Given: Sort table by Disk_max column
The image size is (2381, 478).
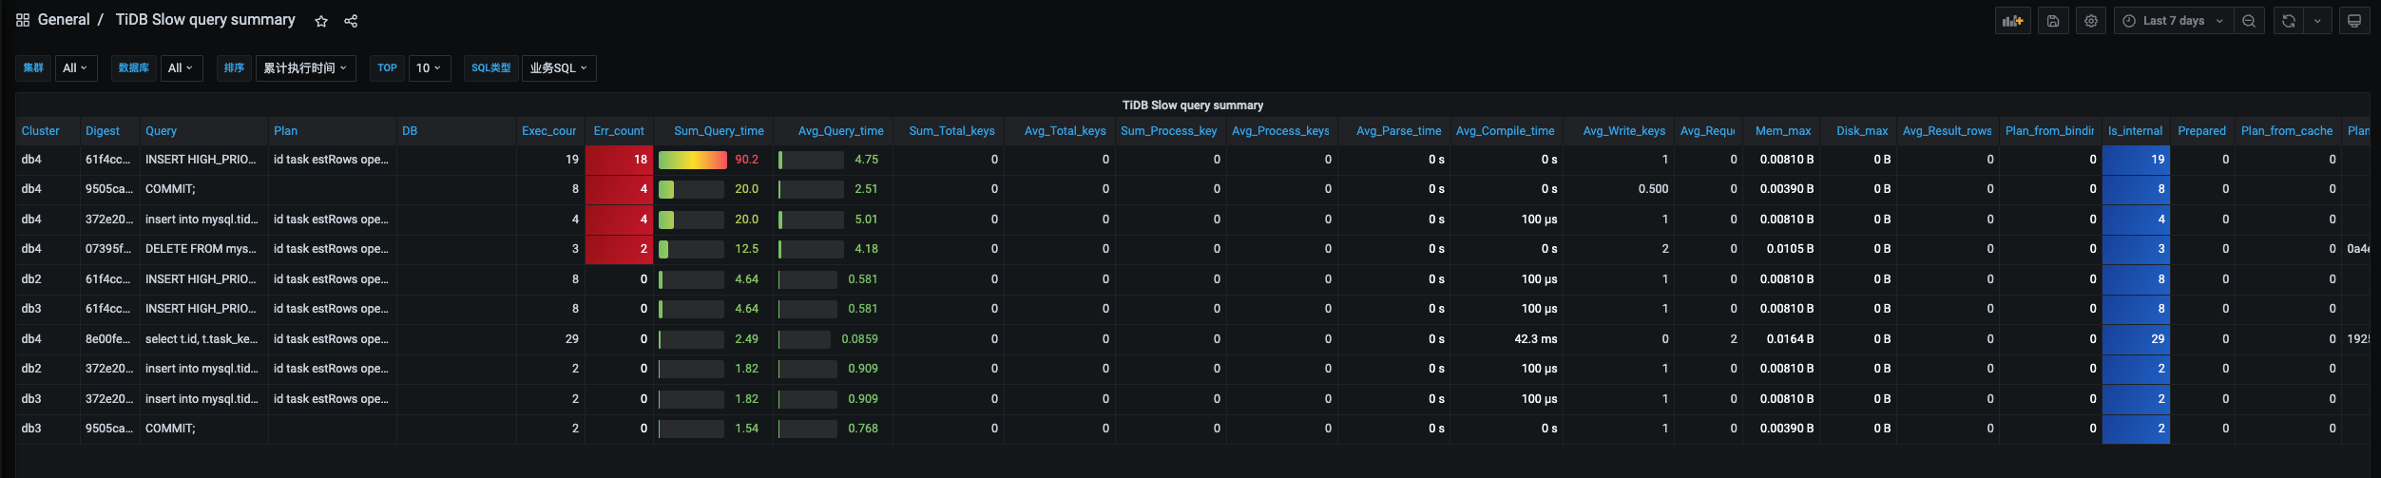Looking at the screenshot, I should (x=1862, y=131).
